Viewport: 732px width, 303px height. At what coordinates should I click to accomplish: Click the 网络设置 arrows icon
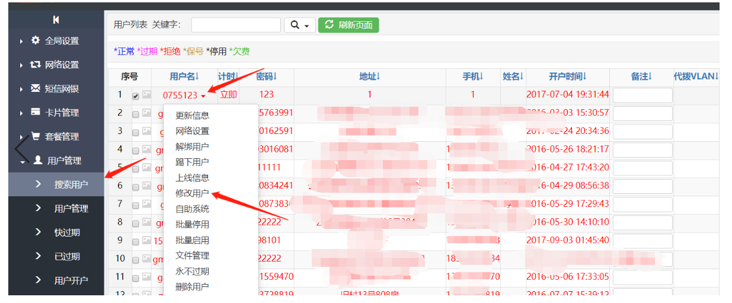click(x=36, y=65)
